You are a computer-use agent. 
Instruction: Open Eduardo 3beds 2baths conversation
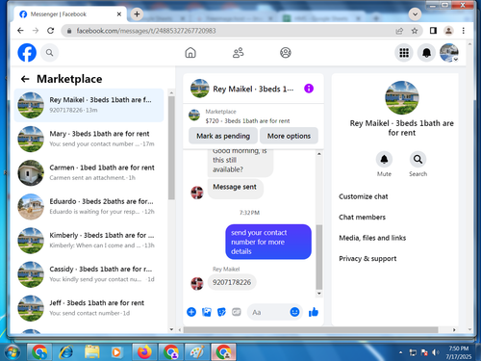[89, 207]
